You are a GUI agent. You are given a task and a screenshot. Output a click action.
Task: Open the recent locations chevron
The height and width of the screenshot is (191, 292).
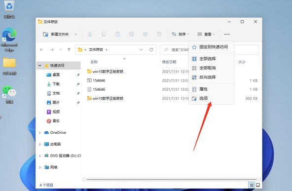[x=61, y=50]
